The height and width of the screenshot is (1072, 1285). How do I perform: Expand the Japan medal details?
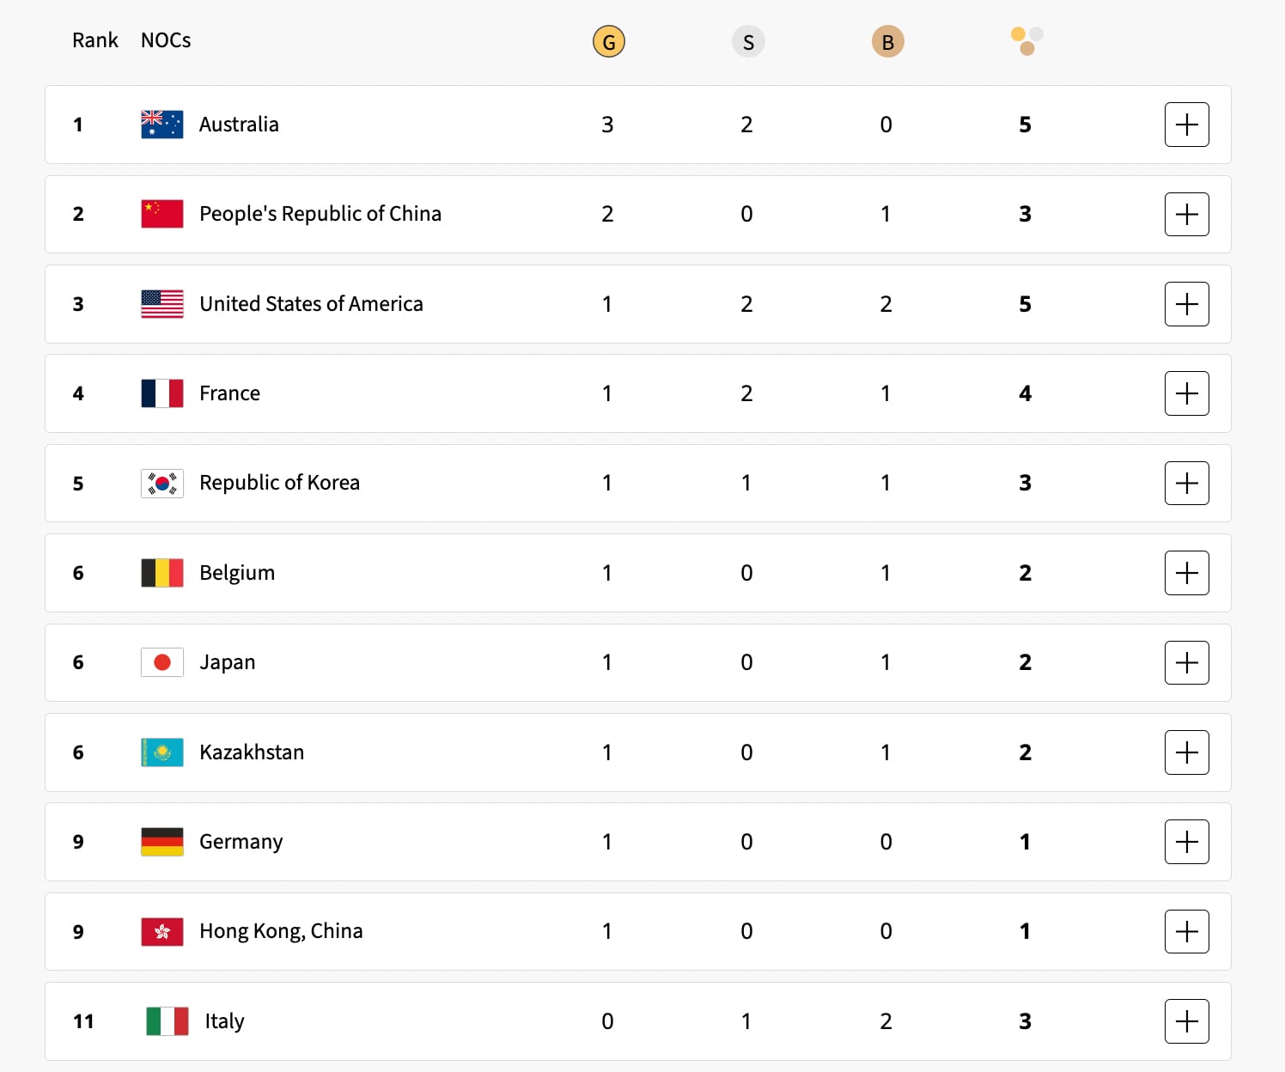(x=1186, y=662)
